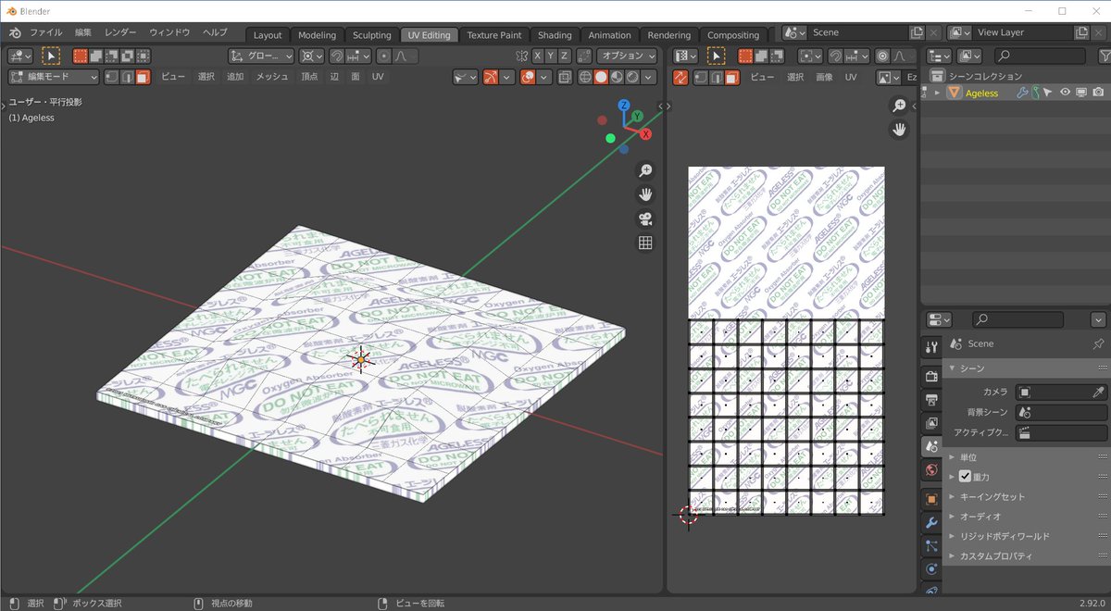Click the pan hand icon in 3D viewport
This screenshot has width=1111, height=611.
click(x=645, y=194)
